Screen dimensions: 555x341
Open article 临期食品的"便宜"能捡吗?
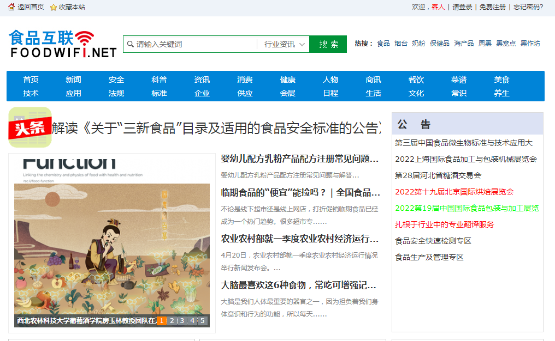point(300,192)
